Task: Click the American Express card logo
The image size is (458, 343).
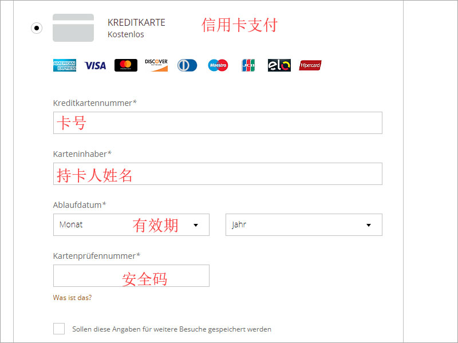Action: [x=65, y=65]
